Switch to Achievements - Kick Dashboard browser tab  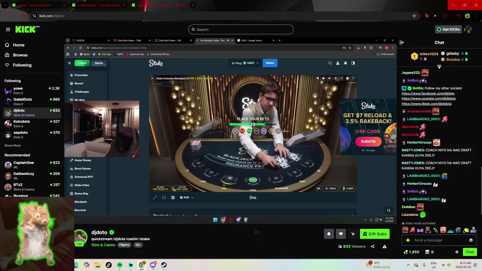point(98,5)
